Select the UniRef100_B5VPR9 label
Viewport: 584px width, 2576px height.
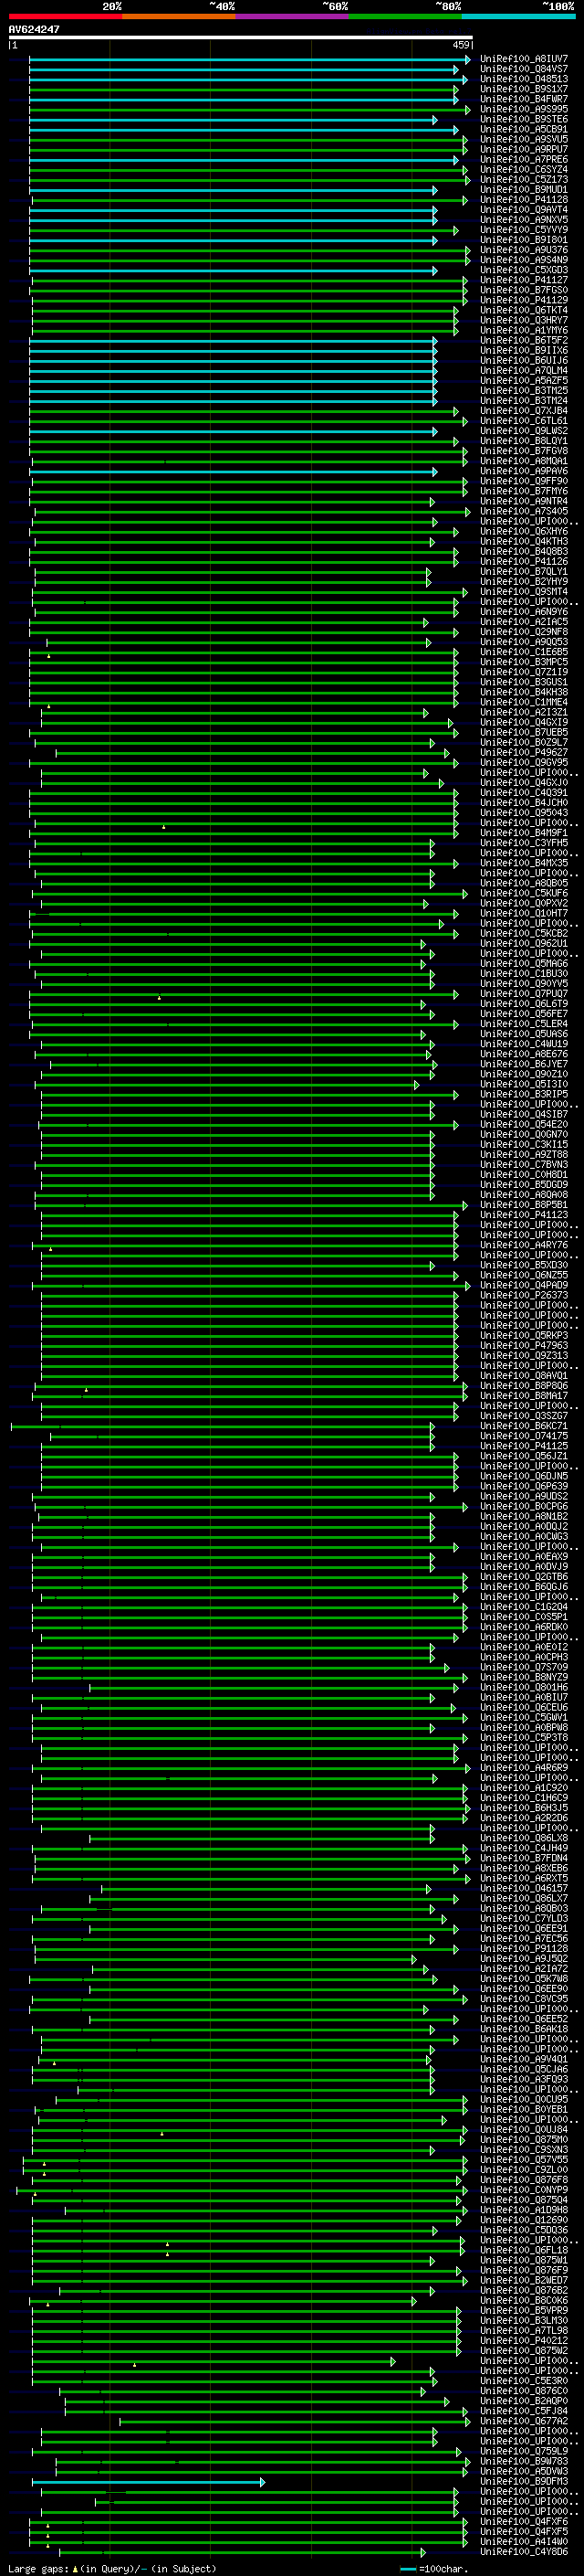coord(524,2310)
